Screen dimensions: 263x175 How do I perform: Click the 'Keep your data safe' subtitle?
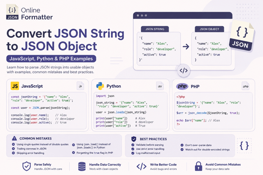click(x=218, y=169)
